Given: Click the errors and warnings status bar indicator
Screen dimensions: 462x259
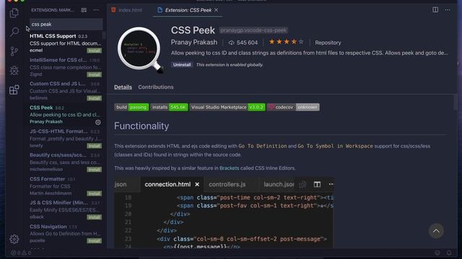Looking at the screenshot, I should (x=21, y=253).
